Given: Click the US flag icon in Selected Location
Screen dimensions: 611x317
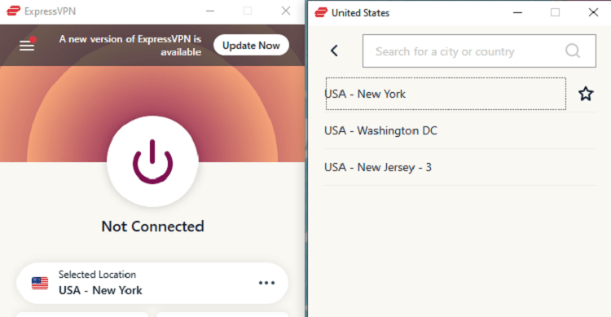Looking at the screenshot, I should pos(40,283).
